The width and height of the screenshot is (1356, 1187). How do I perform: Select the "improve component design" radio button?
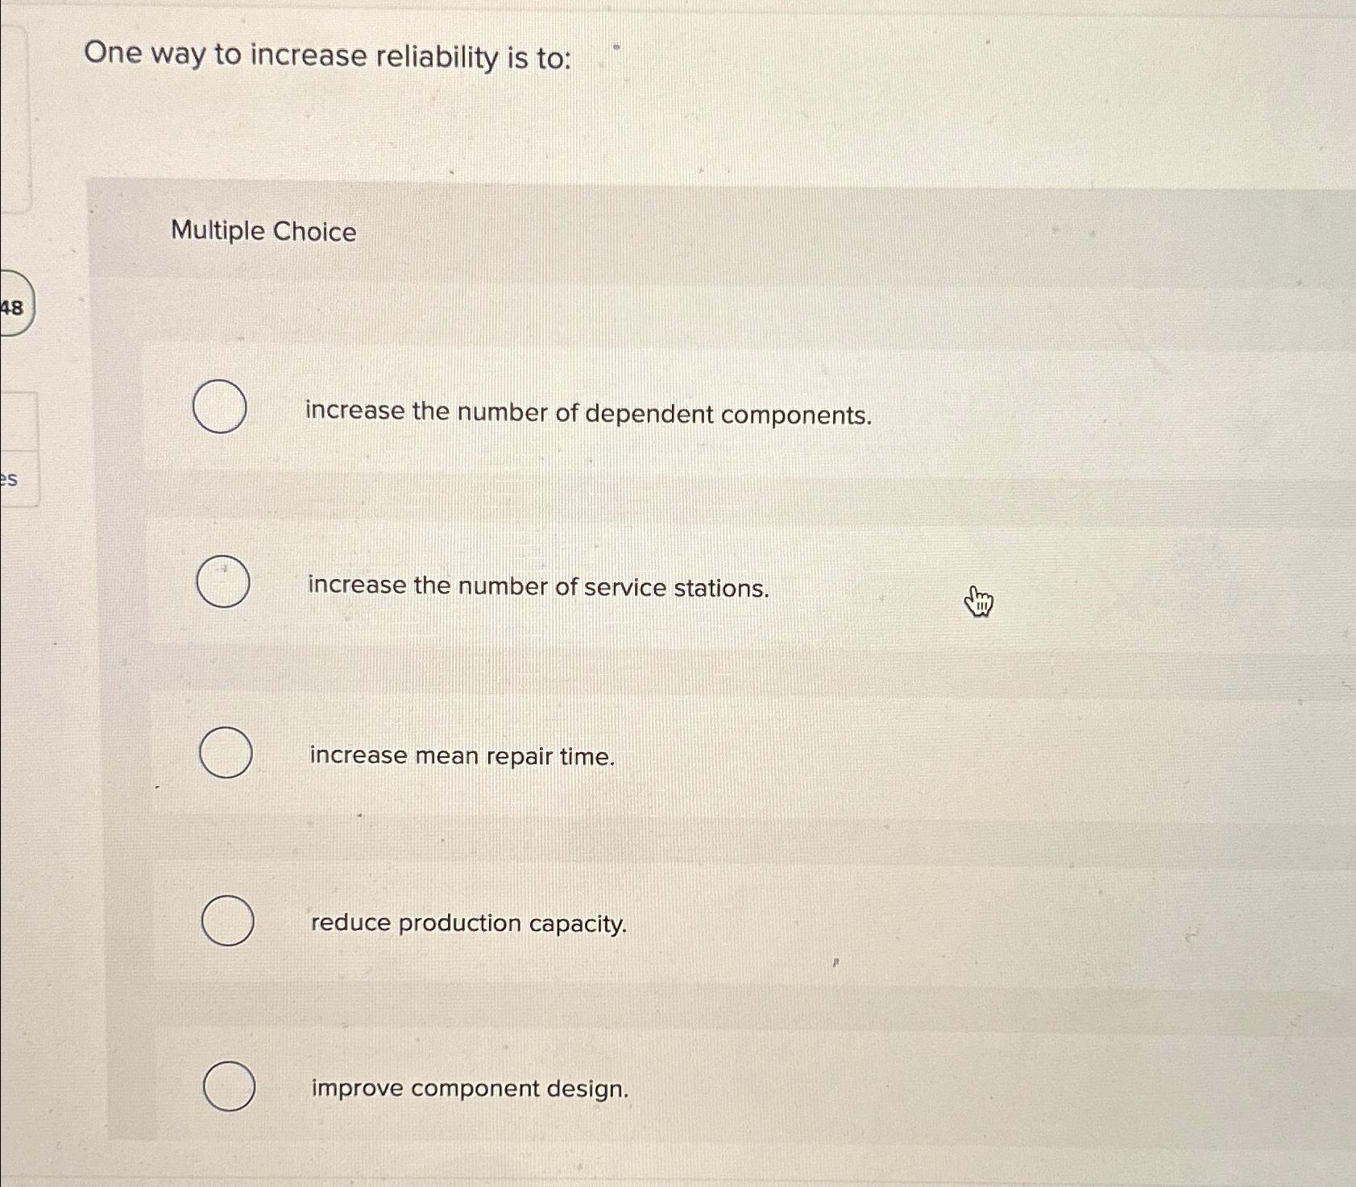tap(228, 1087)
